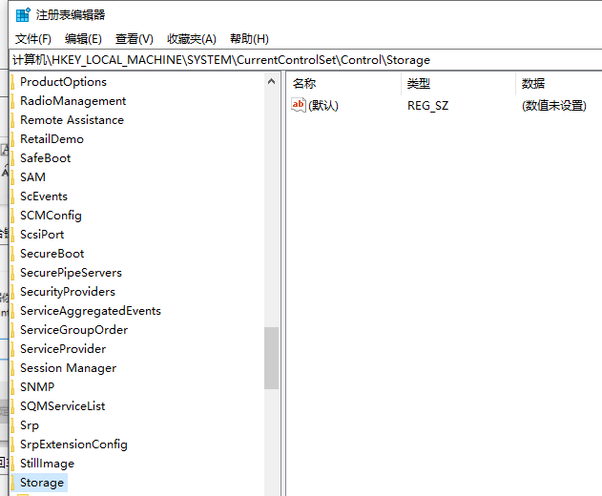Click the registry path address bar
The width and height of the screenshot is (602, 496).
coord(305,60)
